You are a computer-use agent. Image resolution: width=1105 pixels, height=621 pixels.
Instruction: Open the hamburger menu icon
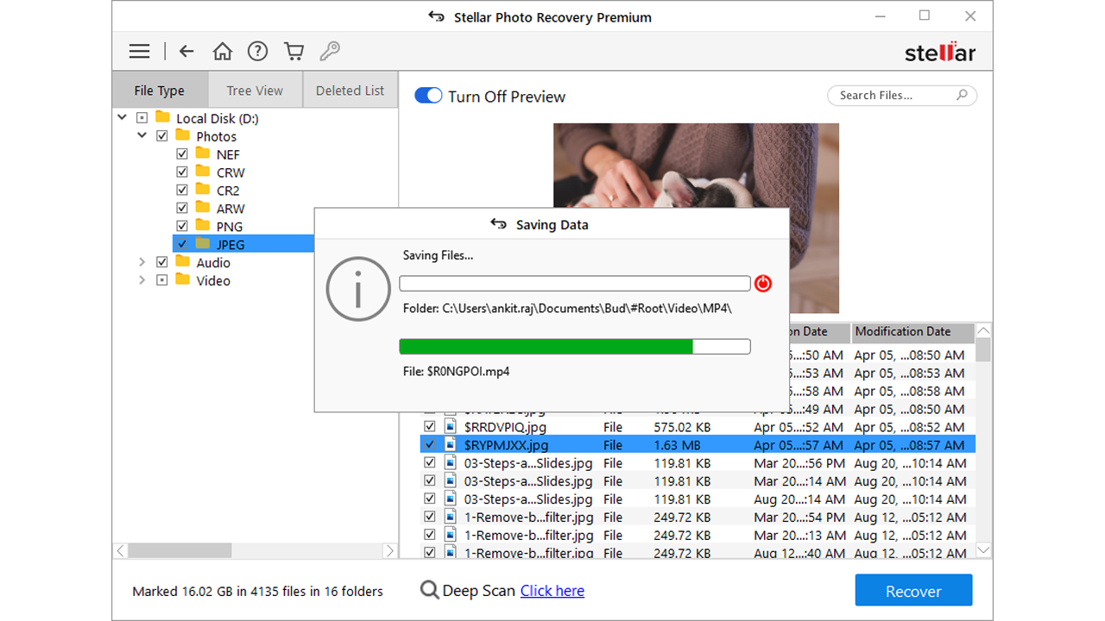coord(139,52)
